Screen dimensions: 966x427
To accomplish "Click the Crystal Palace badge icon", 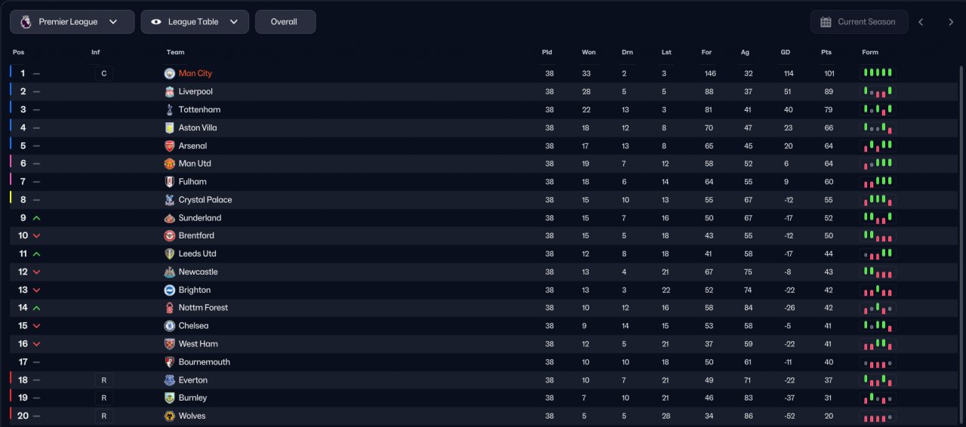I will coord(169,200).
